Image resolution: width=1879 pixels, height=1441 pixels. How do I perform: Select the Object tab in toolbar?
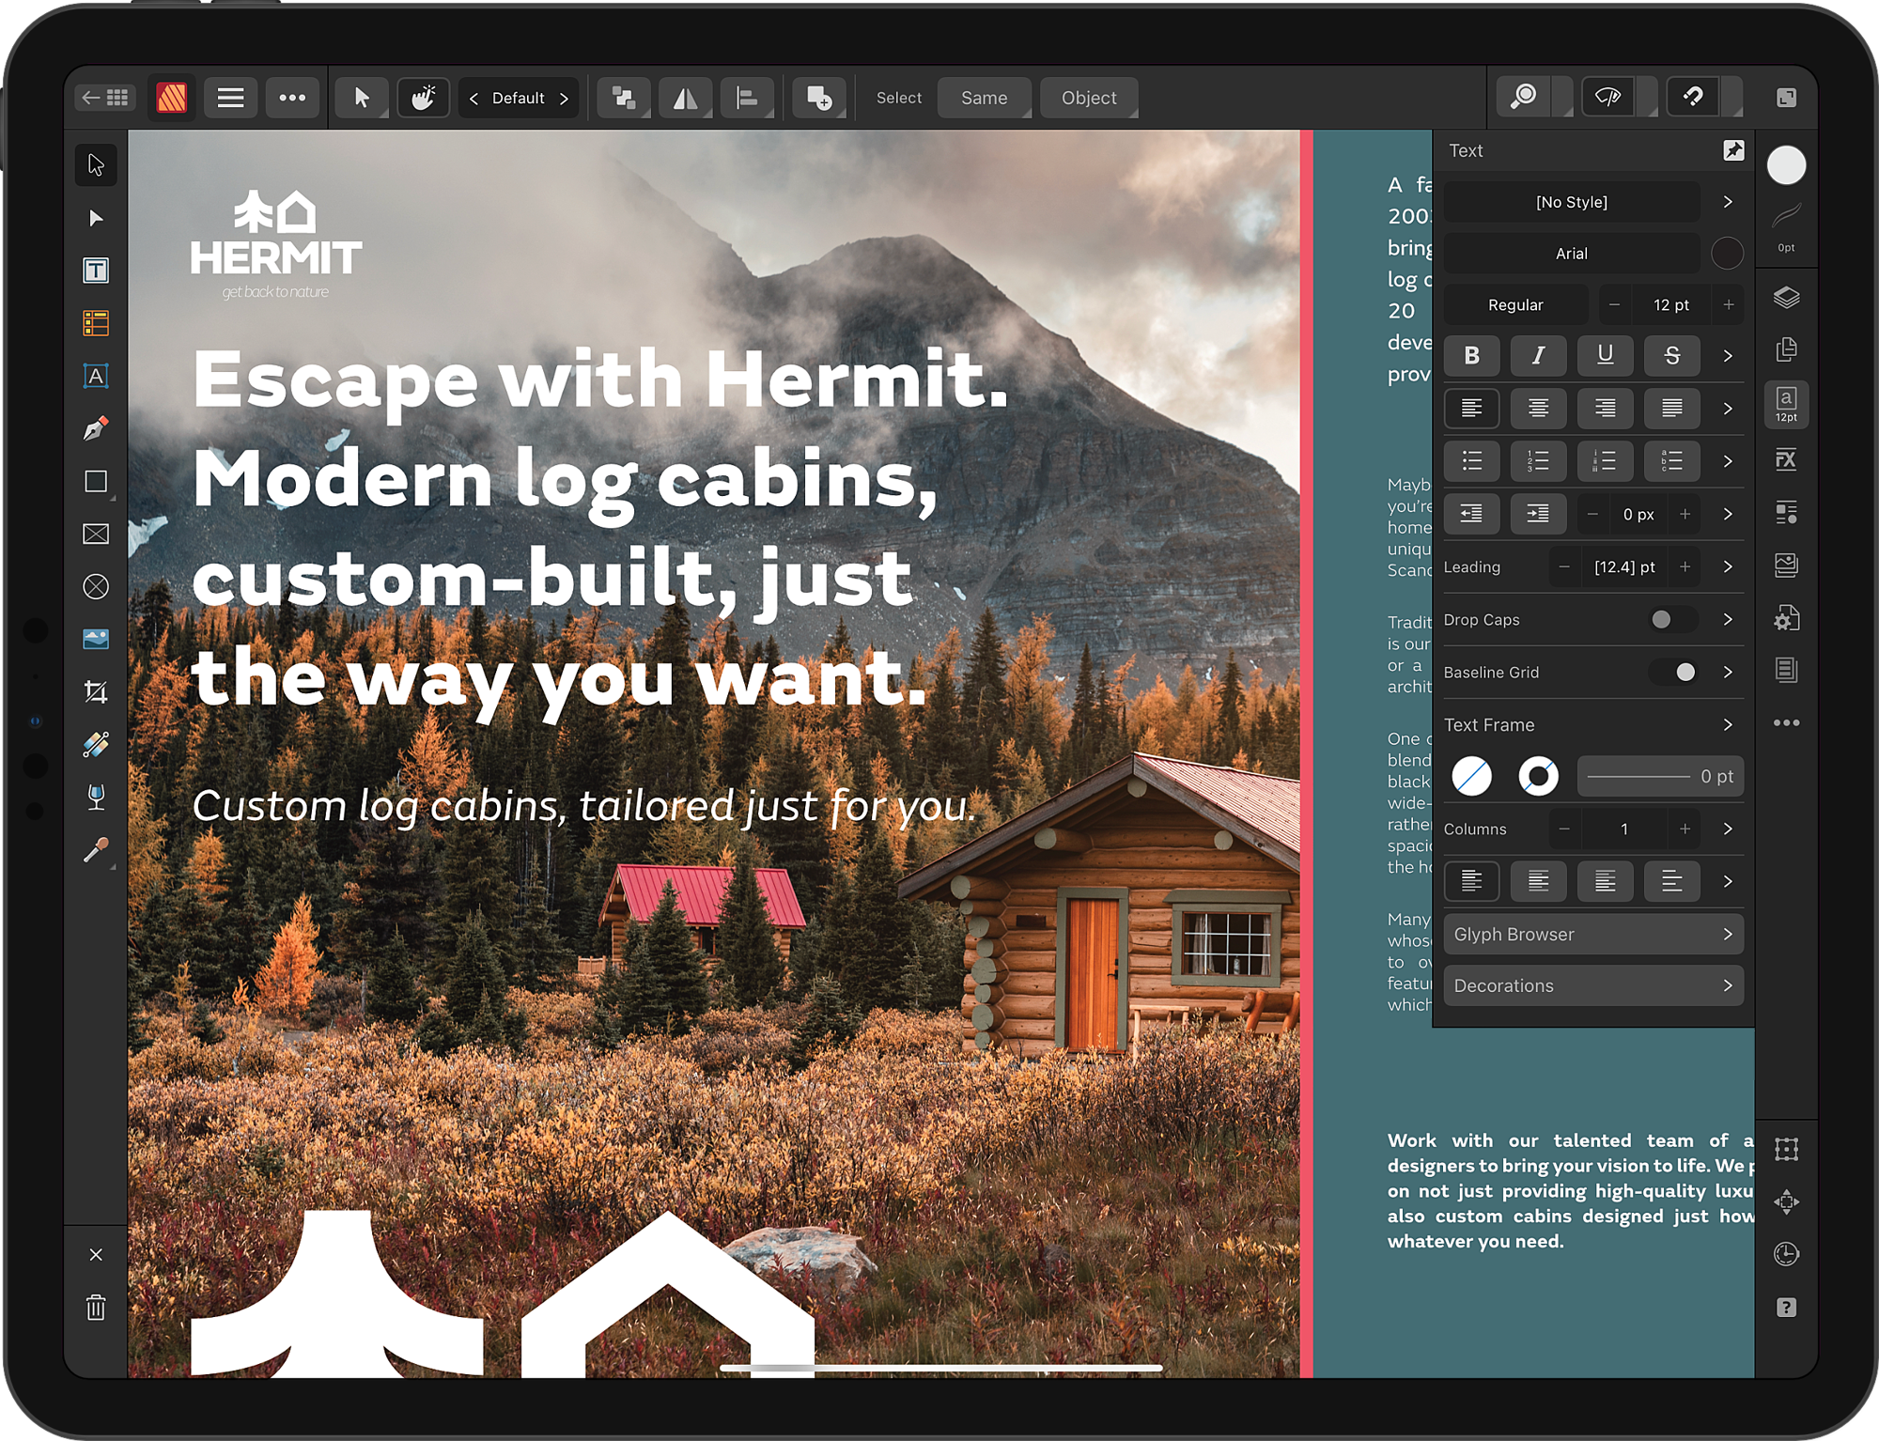pos(1089,97)
